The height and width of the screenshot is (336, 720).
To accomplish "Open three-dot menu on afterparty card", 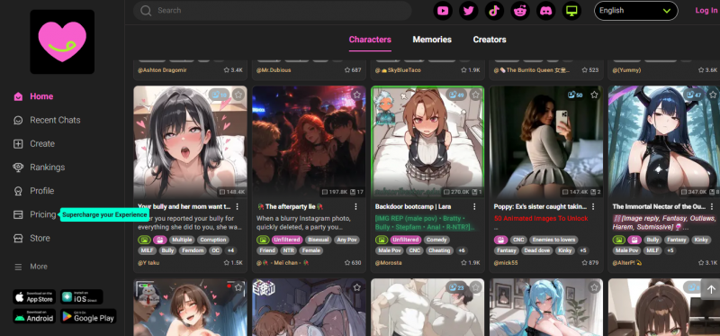I will (x=355, y=206).
